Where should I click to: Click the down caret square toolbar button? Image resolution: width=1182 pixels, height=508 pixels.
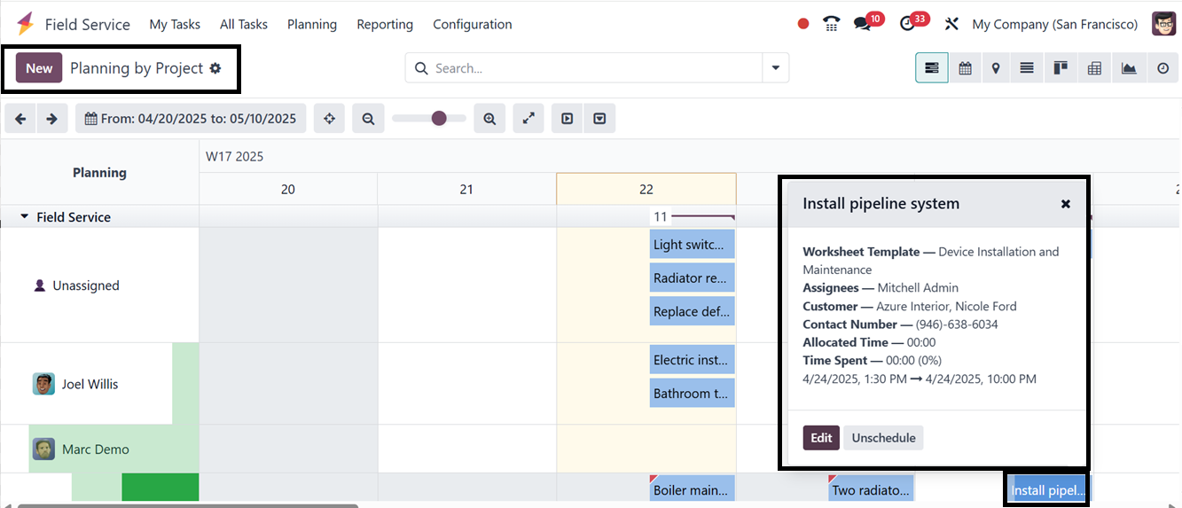[599, 118]
